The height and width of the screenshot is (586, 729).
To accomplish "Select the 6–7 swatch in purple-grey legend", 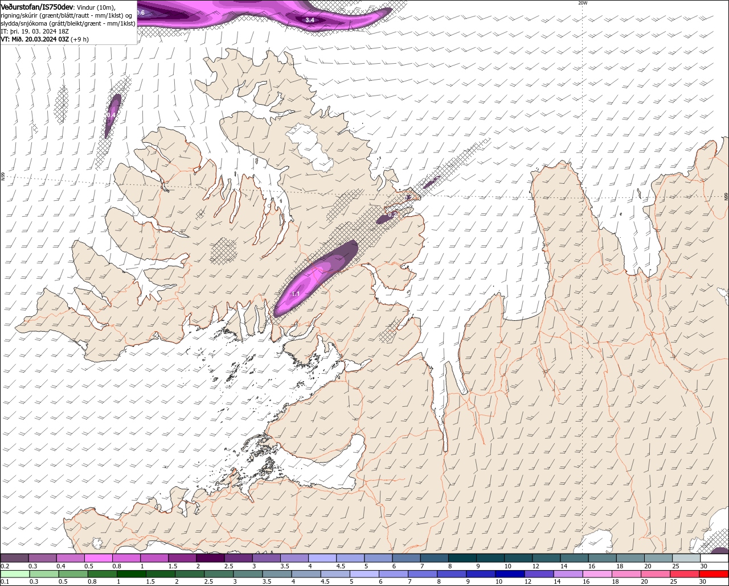I will pos(406,558).
